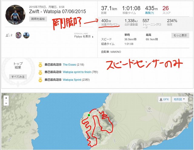
Task: Zoom in the map with plus button
Action: 6,98
